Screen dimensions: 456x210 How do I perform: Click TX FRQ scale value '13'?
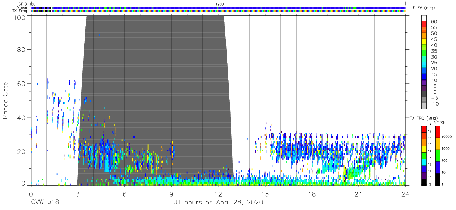(x=430, y=158)
